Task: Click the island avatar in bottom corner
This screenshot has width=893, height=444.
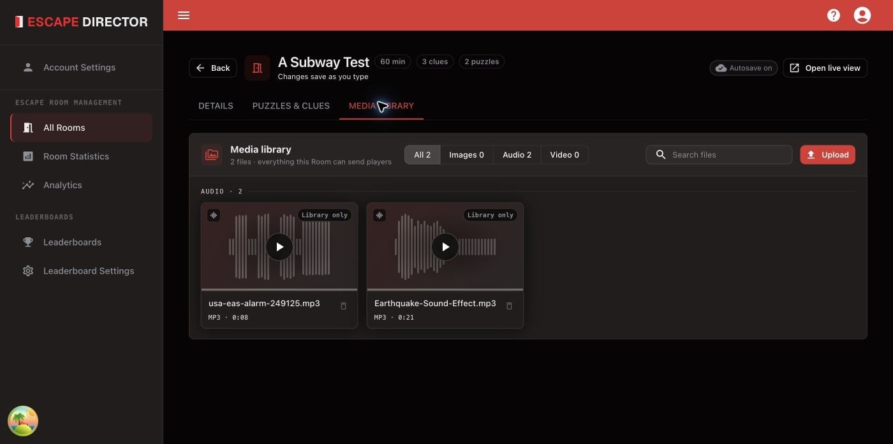Action: pyautogui.click(x=23, y=421)
